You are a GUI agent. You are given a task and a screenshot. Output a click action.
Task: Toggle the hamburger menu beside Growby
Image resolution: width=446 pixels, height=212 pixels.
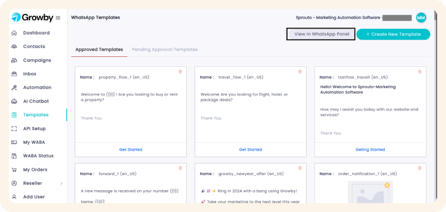click(x=58, y=18)
